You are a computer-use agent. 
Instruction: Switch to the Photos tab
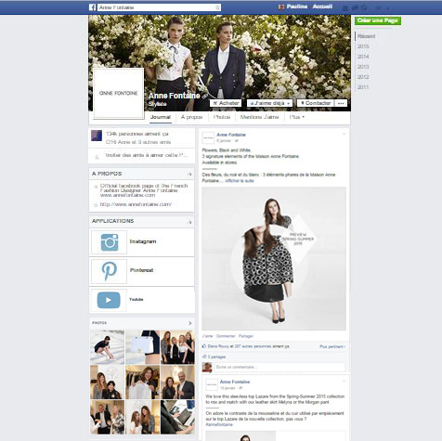(x=222, y=117)
